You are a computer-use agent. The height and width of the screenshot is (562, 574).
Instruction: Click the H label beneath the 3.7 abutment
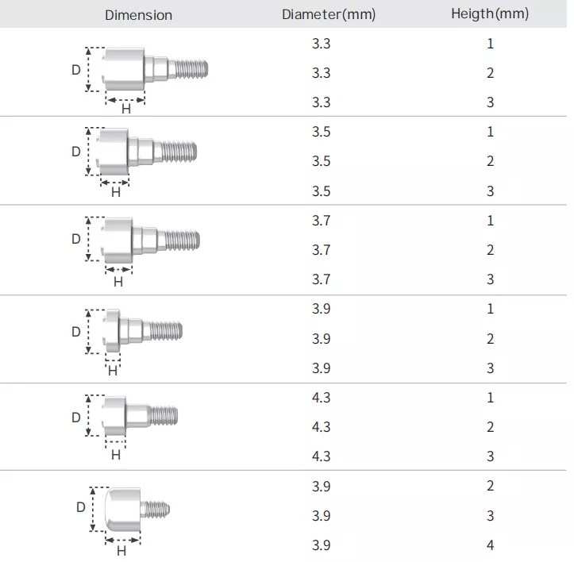coord(118,282)
